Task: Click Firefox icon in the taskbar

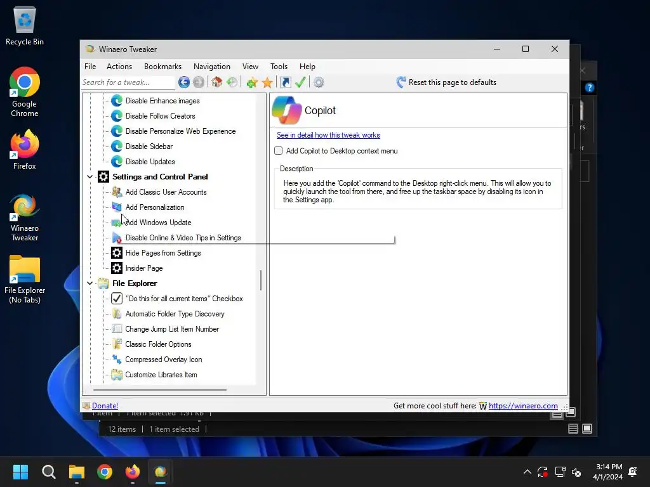Action: click(133, 472)
